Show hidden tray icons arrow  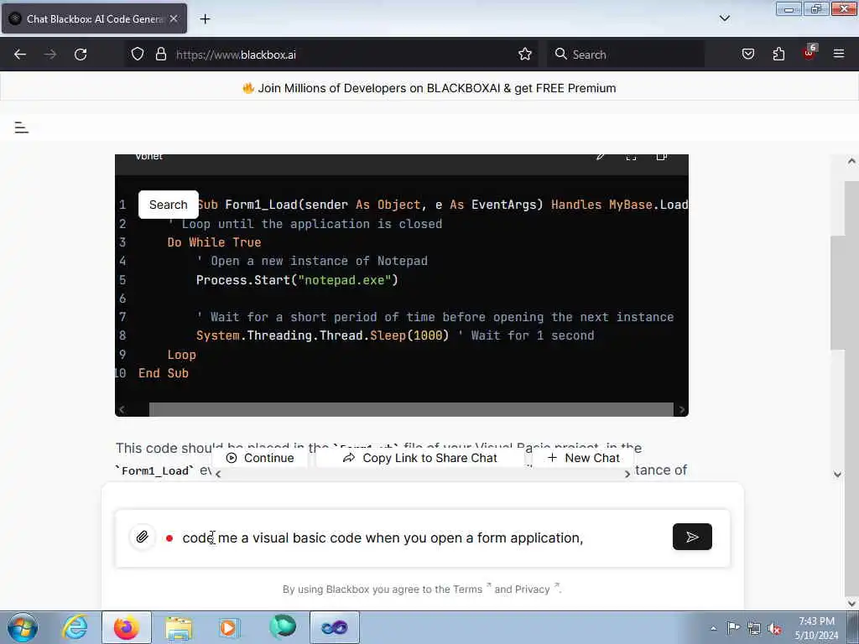tap(713, 628)
